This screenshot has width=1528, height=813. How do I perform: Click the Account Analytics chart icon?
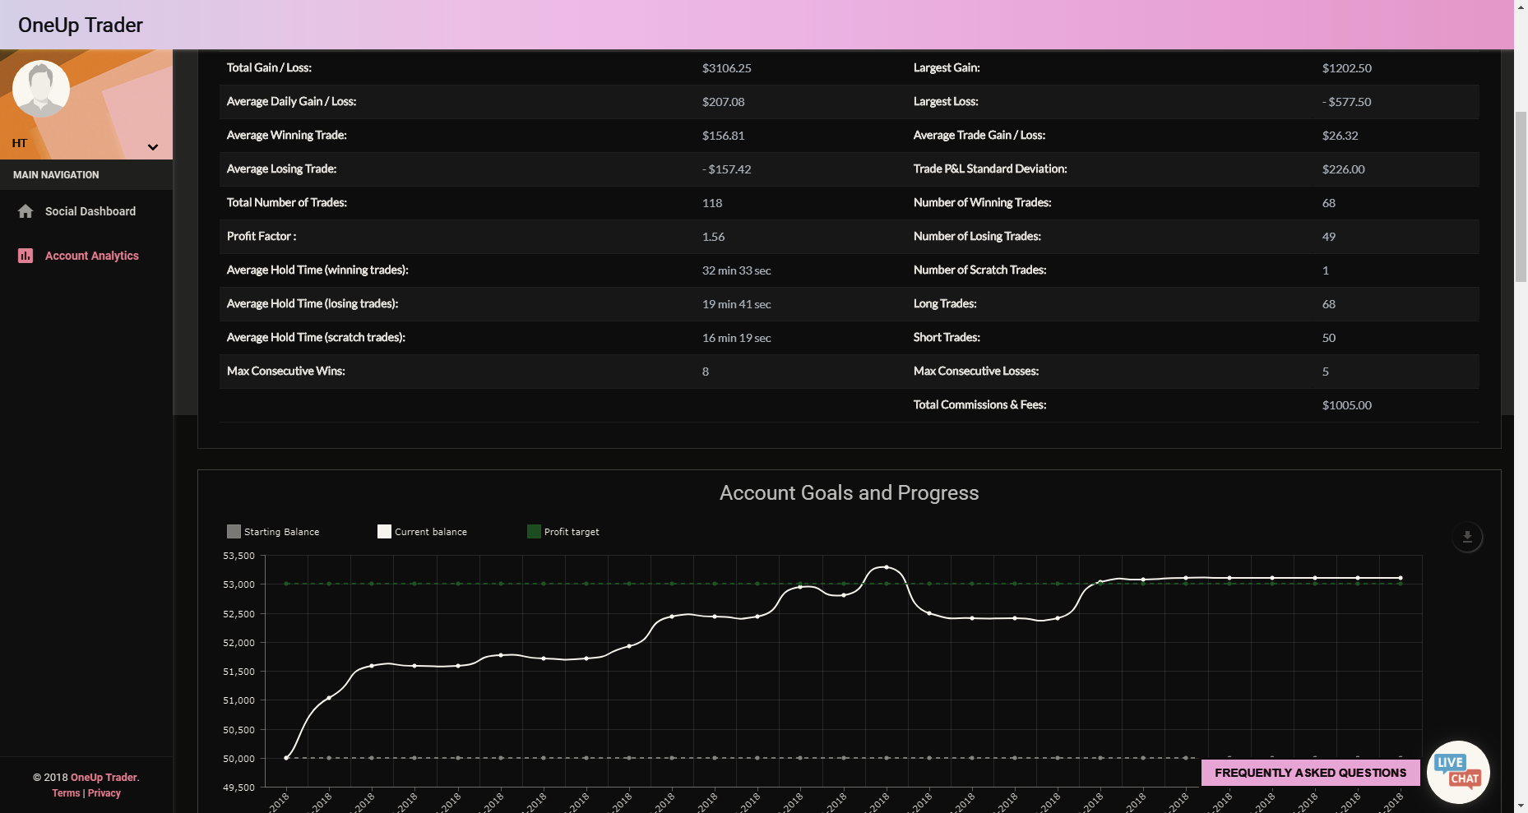click(25, 256)
